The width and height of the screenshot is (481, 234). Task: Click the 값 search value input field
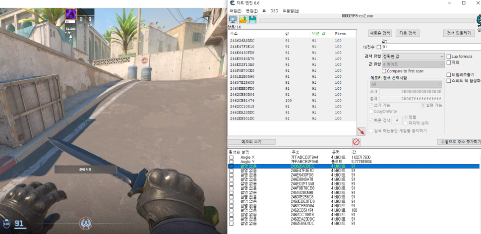point(431,47)
